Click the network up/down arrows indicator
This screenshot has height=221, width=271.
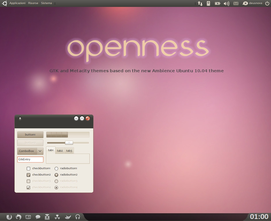tap(200, 3)
